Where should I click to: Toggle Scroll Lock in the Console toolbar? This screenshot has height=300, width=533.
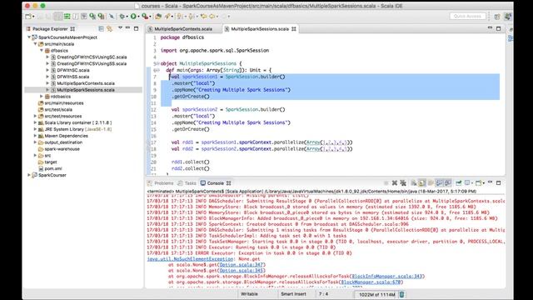tap(422, 183)
